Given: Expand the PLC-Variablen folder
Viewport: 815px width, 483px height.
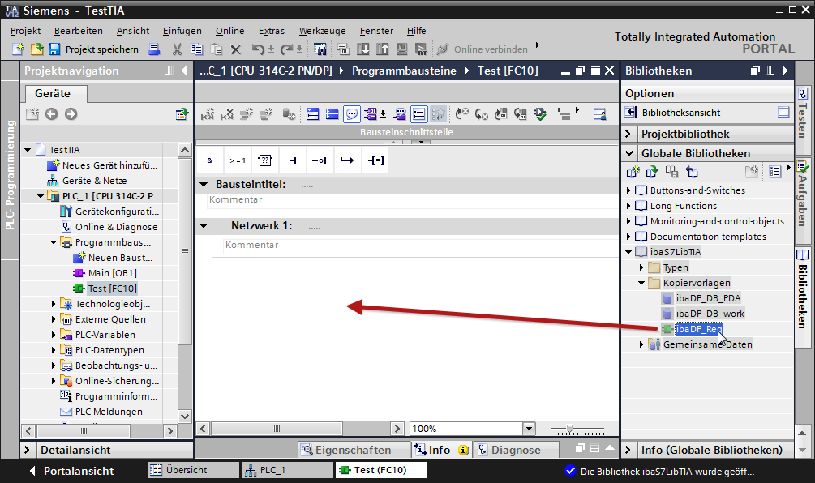Looking at the screenshot, I should click(x=53, y=335).
